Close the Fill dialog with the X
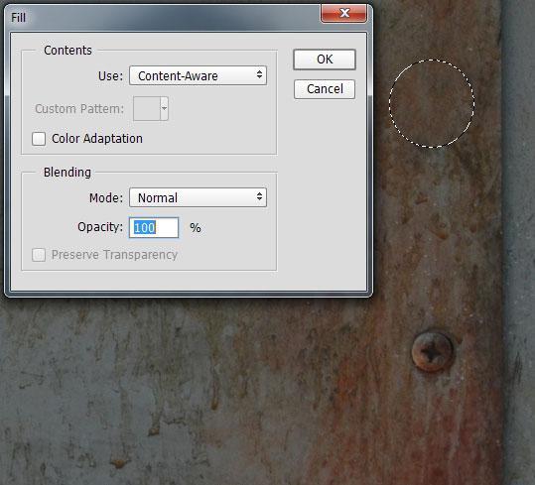The width and height of the screenshot is (535, 485). click(343, 13)
